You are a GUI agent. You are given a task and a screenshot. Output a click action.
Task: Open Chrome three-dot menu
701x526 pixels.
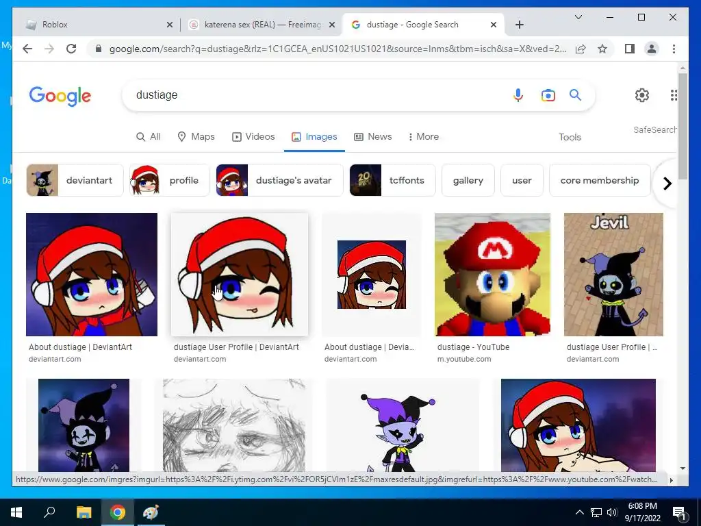(x=674, y=49)
